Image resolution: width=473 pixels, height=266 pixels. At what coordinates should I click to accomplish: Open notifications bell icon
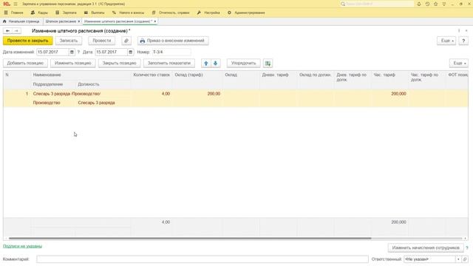(x=419, y=4)
